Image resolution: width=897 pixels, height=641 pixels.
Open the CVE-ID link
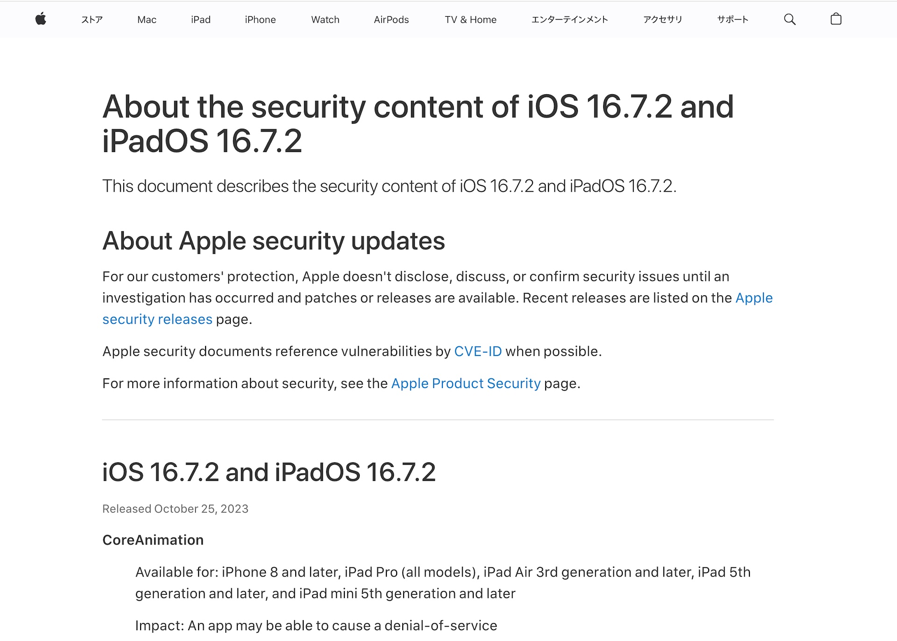[477, 351]
